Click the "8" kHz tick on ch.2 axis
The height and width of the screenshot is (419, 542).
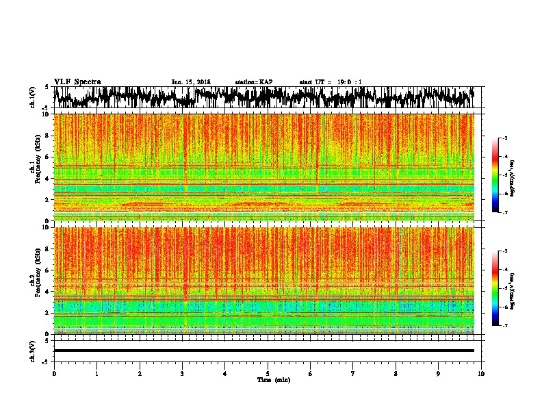(48, 249)
